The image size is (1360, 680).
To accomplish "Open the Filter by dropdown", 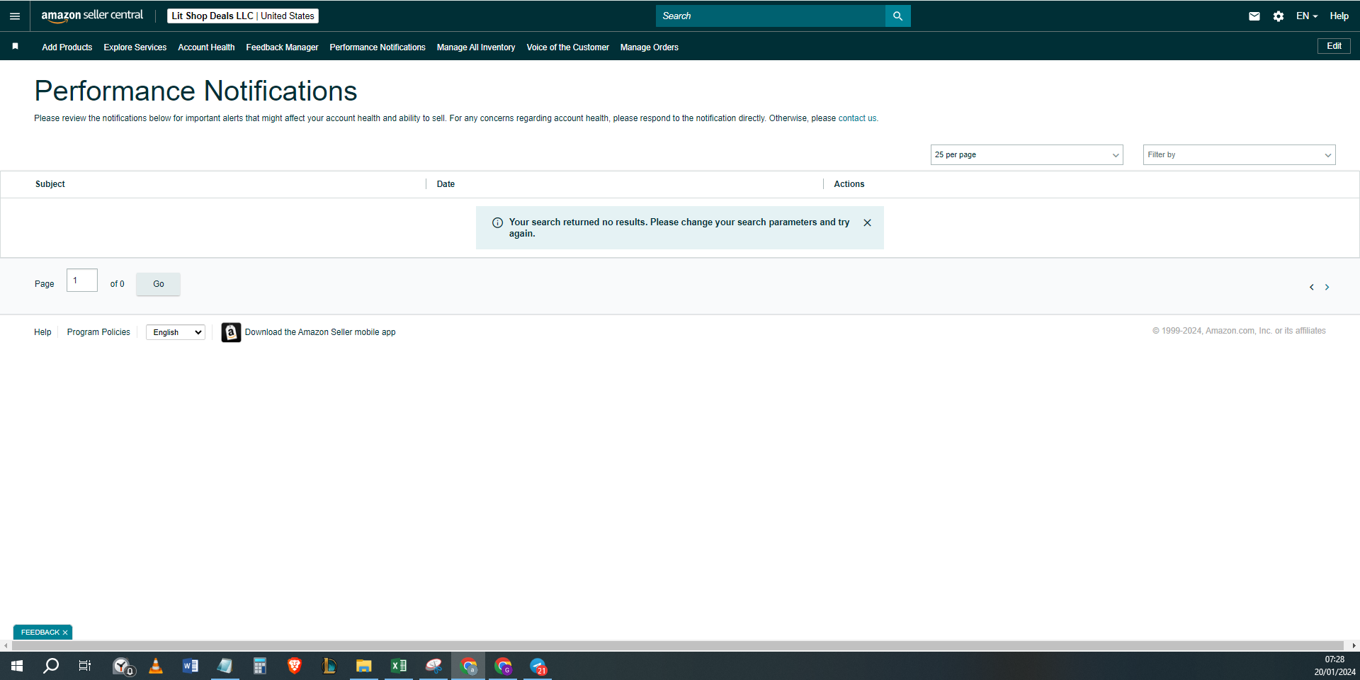I will (x=1239, y=154).
